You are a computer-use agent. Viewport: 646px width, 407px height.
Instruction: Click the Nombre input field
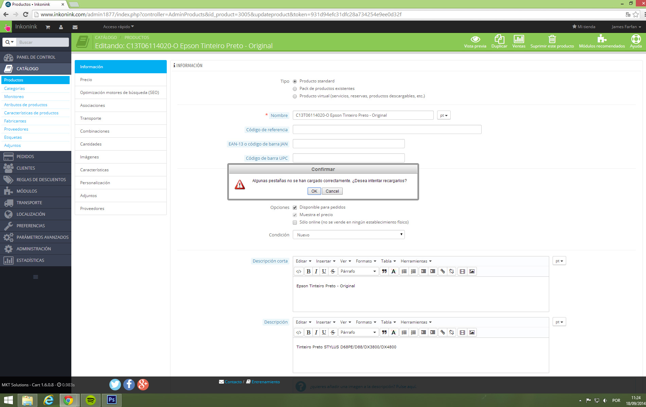(x=363, y=115)
